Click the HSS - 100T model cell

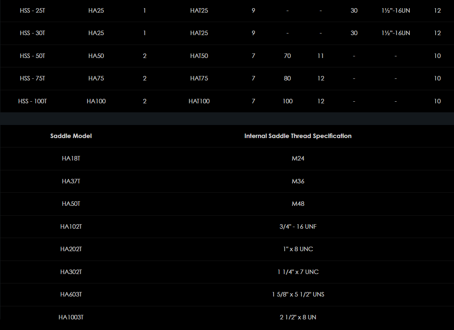(x=32, y=101)
